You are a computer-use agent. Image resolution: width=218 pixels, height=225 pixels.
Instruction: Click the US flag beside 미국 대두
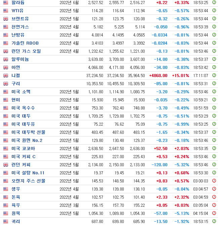tap(6, 116)
